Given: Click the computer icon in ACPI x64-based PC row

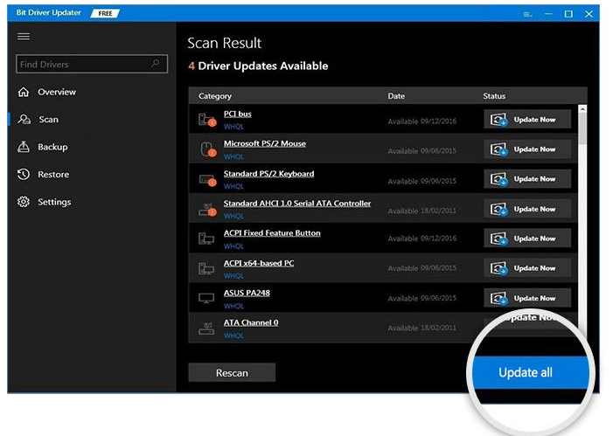Looking at the screenshot, I should (x=206, y=268).
